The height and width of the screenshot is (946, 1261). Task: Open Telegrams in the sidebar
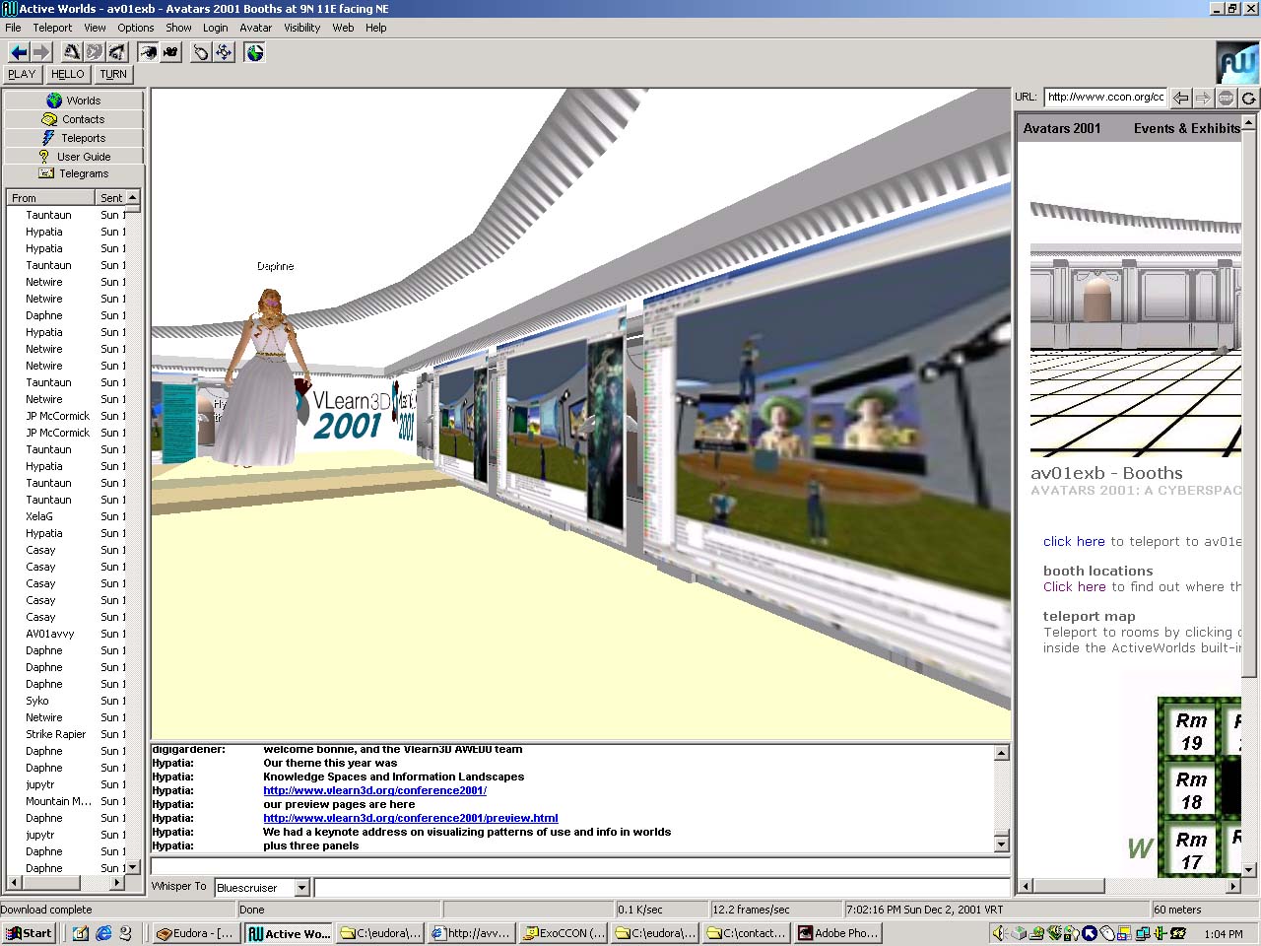coord(74,173)
